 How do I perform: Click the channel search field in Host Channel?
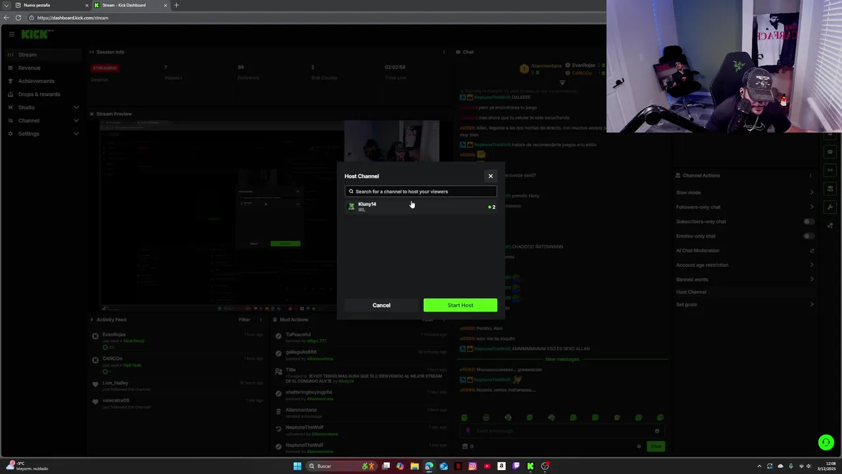coord(421,192)
